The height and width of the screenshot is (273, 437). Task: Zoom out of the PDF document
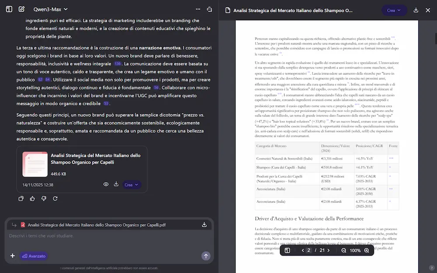pos(343,250)
